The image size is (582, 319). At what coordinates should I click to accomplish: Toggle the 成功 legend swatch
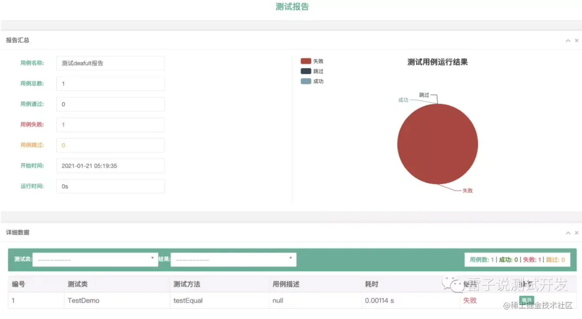coord(306,81)
